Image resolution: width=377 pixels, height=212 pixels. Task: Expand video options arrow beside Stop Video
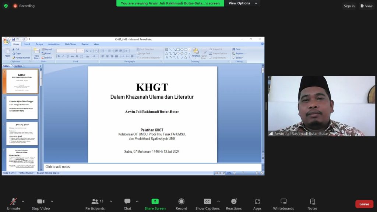point(52,201)
